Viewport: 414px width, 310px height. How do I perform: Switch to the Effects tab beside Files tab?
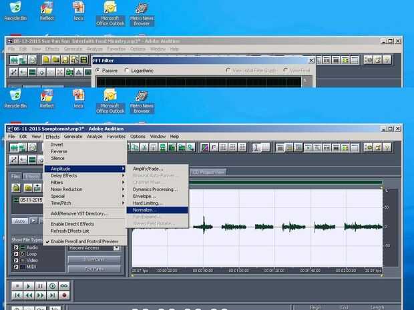(33, 177)
